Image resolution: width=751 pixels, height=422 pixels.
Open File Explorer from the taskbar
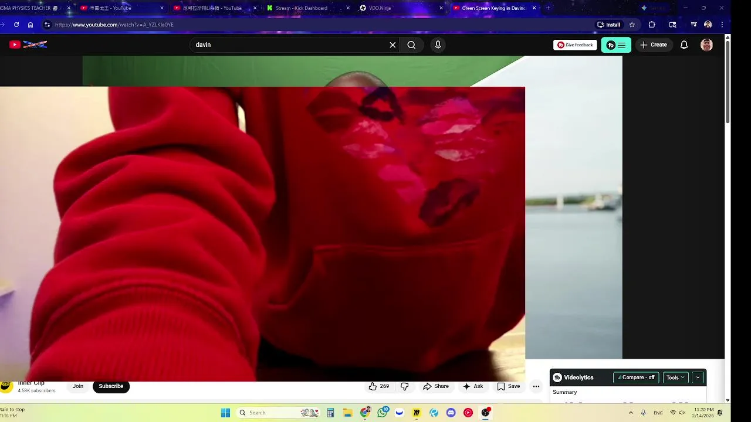(347, 413)
